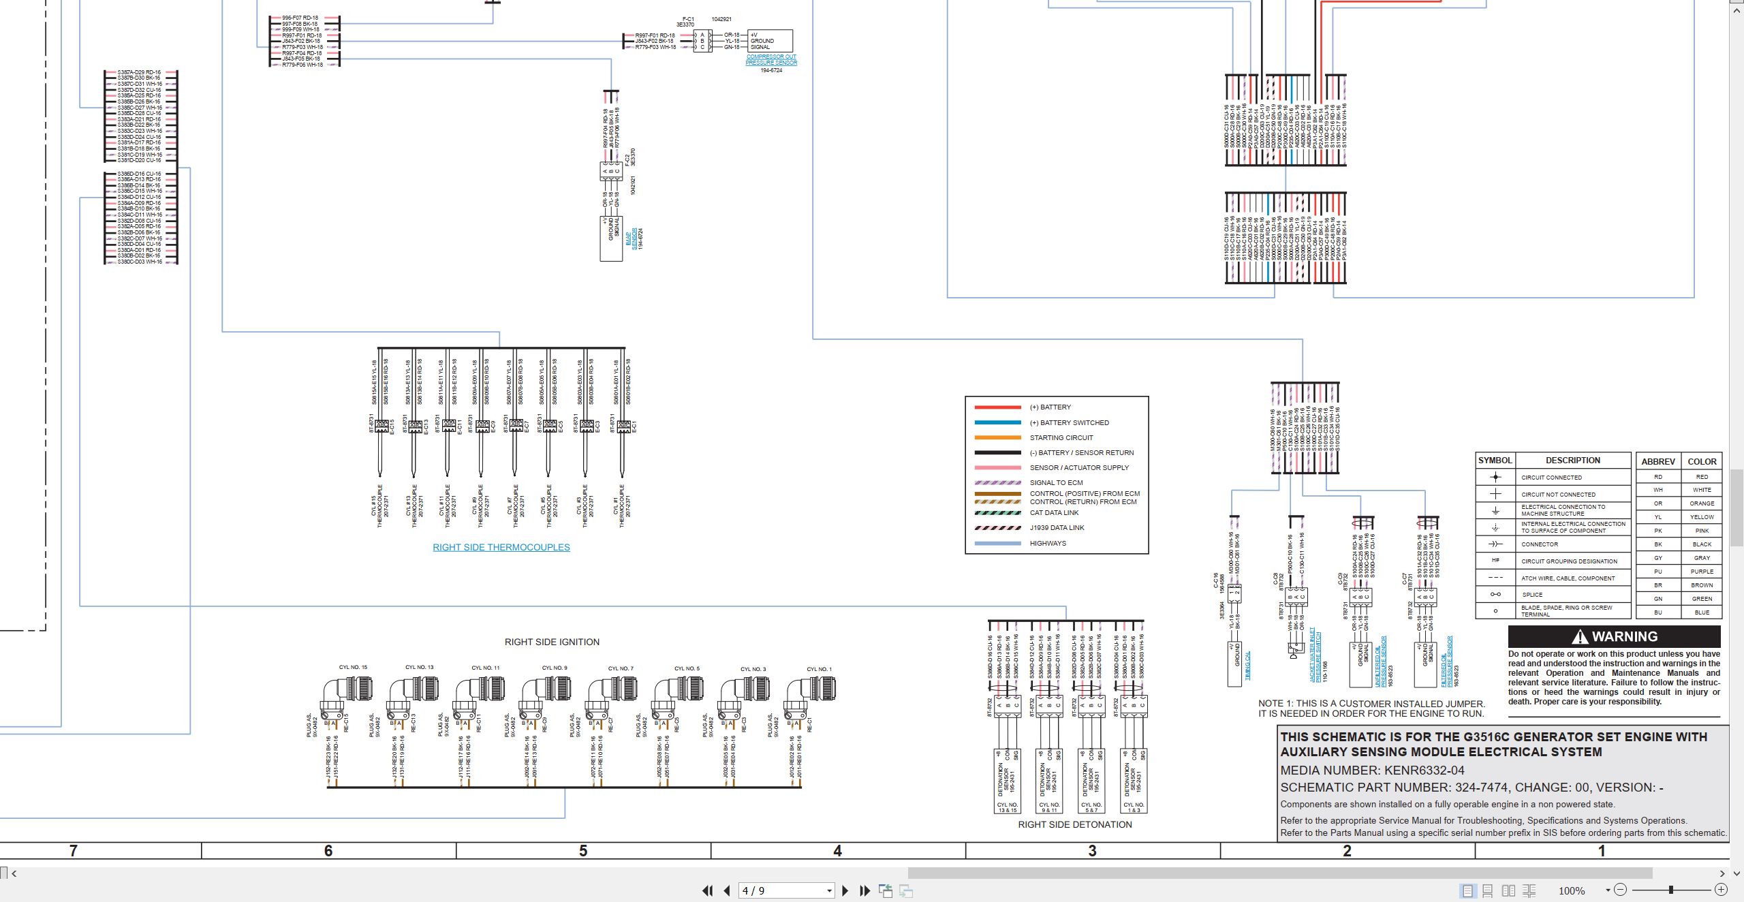Click the CONNECTOR symbol description cell
1744x902 pixels.
(x=1572, y=544)
